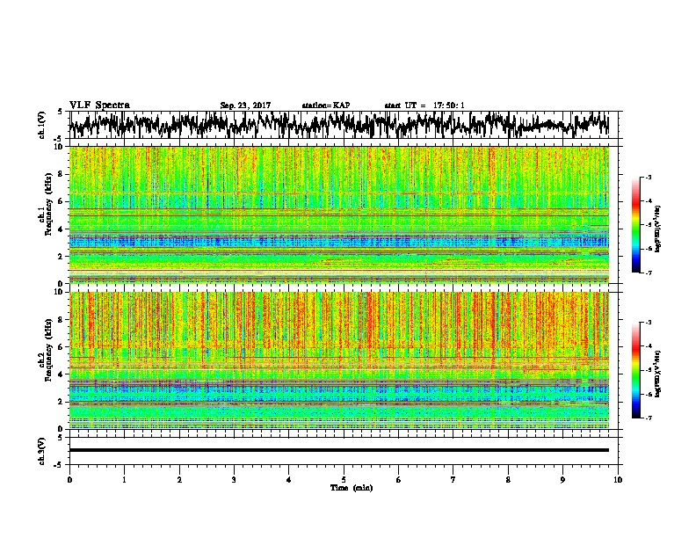The image size is (696, 538).
Task: Click time axis tick label "2"
Action: point(179,480)
